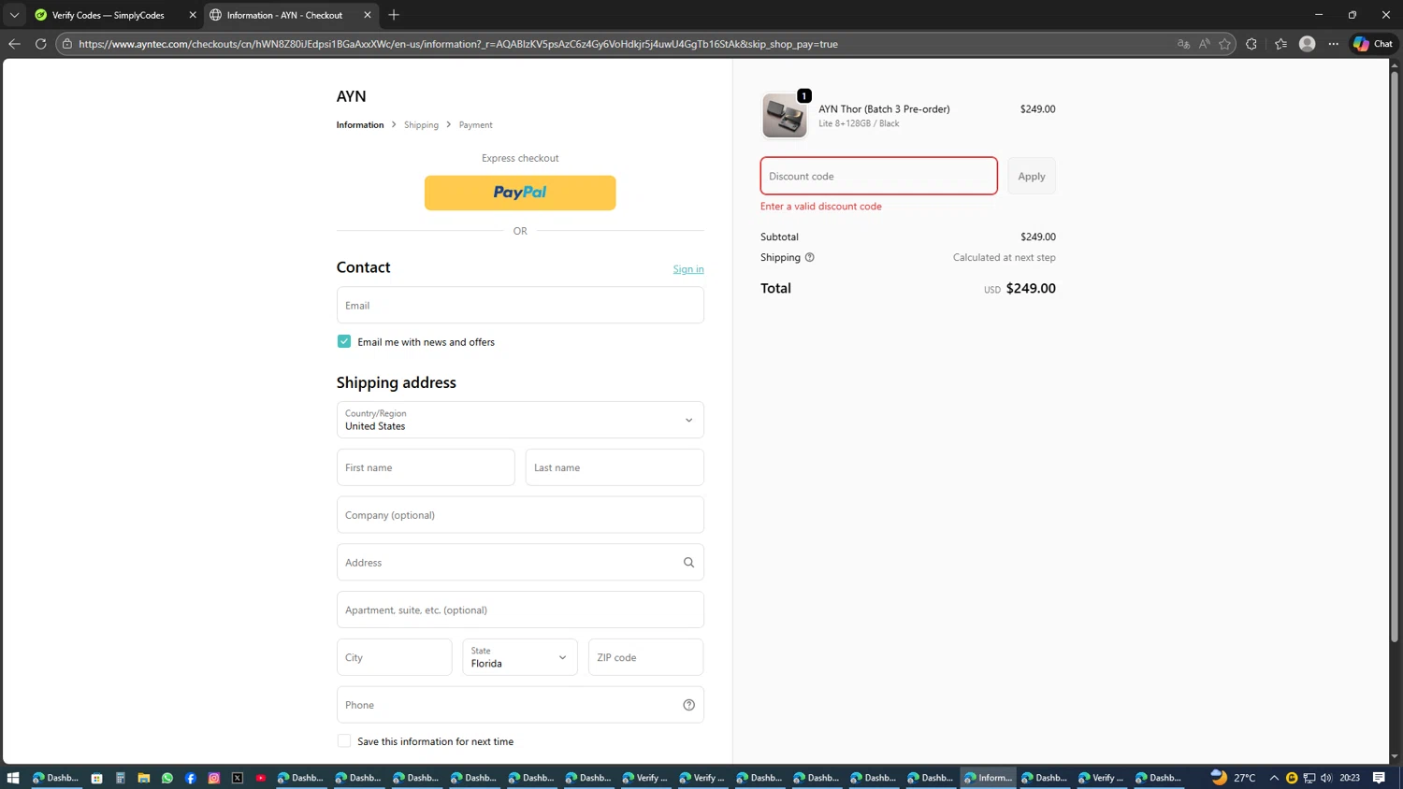This screenshot has width=1403, height=789.
Task: Click the Sign in link
Action: [x=688, y=269]
